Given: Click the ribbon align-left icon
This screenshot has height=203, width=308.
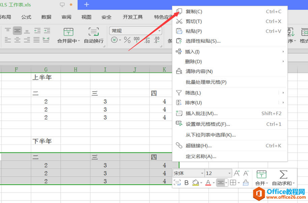Looking at the screenshot, I should click(x=8, y=40).
